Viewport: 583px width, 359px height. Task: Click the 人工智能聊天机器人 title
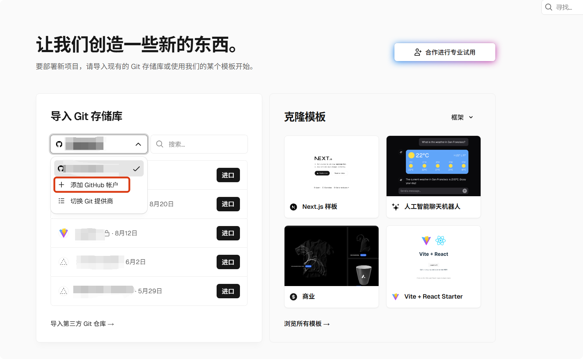[432, 207]
